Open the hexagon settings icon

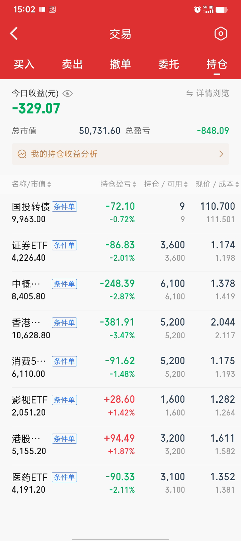221,34
